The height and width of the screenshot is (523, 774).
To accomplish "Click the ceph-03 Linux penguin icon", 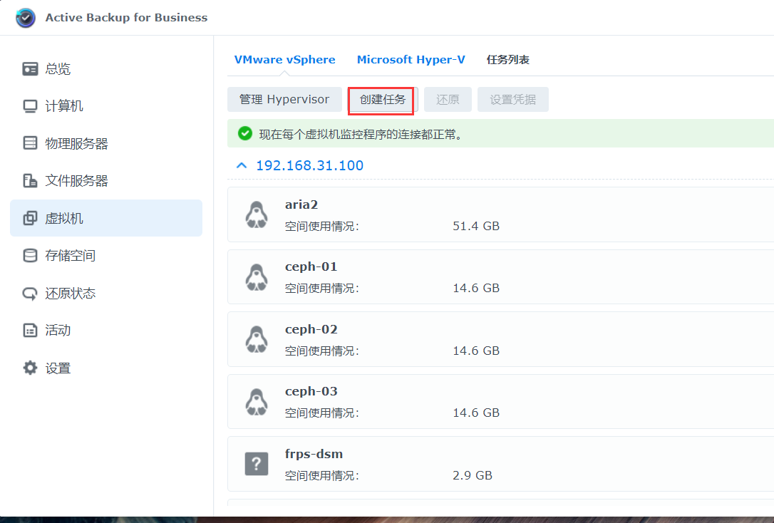I will 257,402.
